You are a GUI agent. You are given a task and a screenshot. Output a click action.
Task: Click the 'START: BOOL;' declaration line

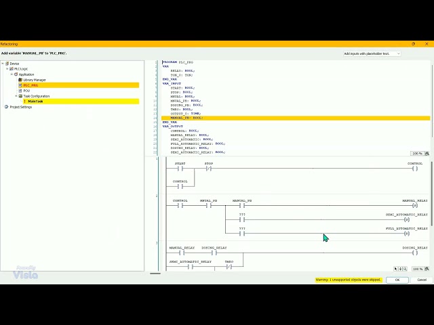[182, 88]
